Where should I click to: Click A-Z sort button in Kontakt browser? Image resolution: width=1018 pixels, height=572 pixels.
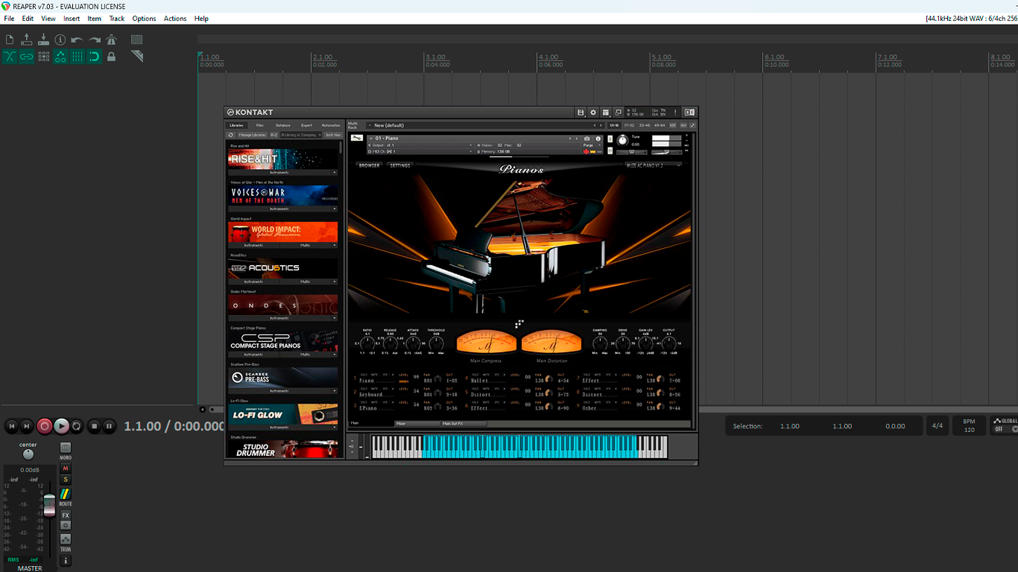pyautogui.click(x=274, y=135)
